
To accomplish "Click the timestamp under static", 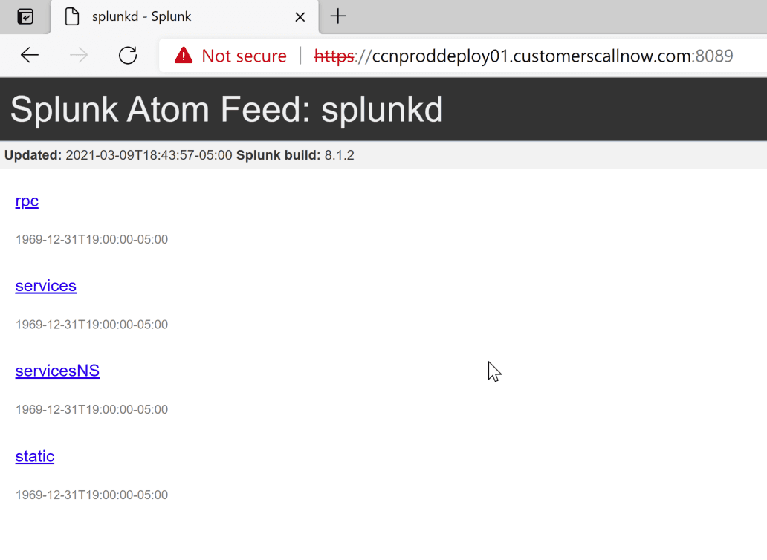I will click(x=91, y=495).
